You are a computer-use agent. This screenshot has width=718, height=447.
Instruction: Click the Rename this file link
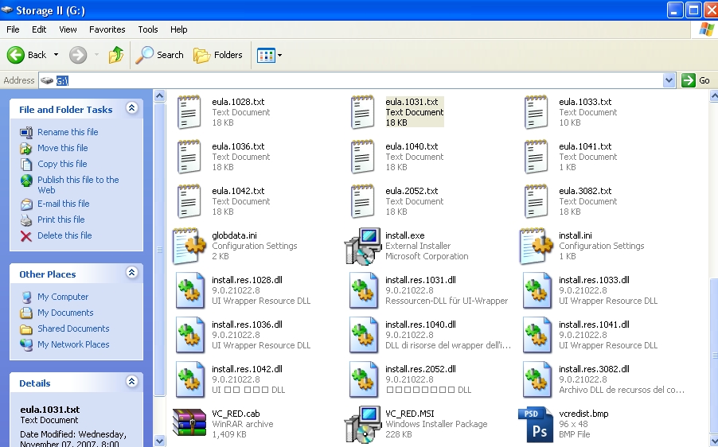68,132
